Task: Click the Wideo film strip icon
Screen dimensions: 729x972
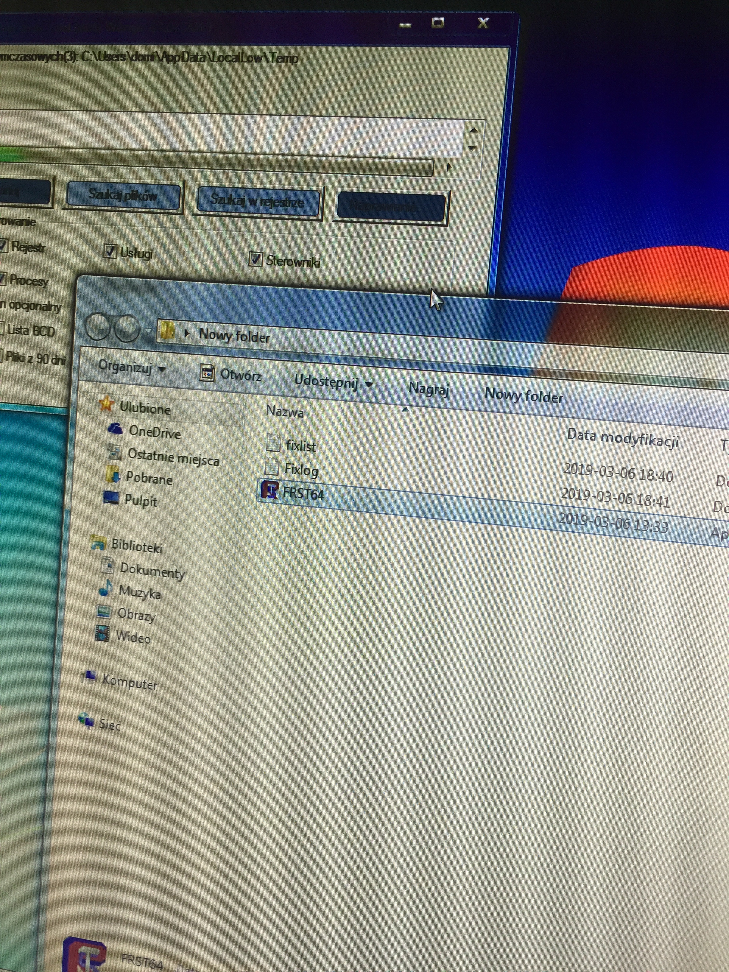Action: pos(102,634)
